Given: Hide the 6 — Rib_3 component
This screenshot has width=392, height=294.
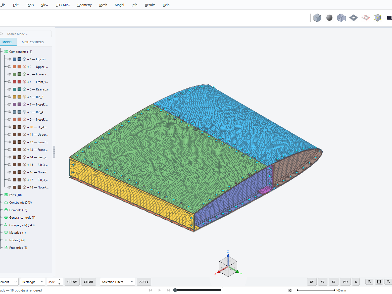Looking at the screenshot, I should [x=9, y=97].
